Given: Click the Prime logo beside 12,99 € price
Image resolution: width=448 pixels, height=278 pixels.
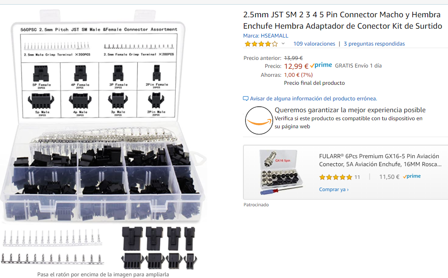Looking at the screenshot, I should (321, 65).
